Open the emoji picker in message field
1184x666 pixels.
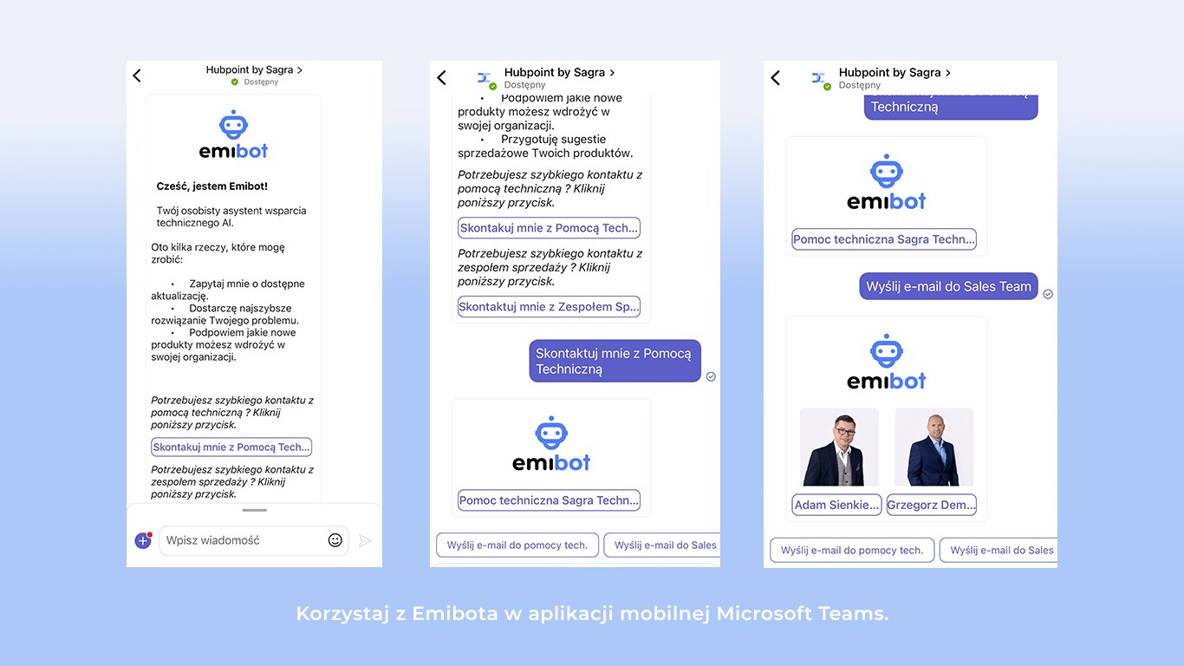[x=335, y=540]
